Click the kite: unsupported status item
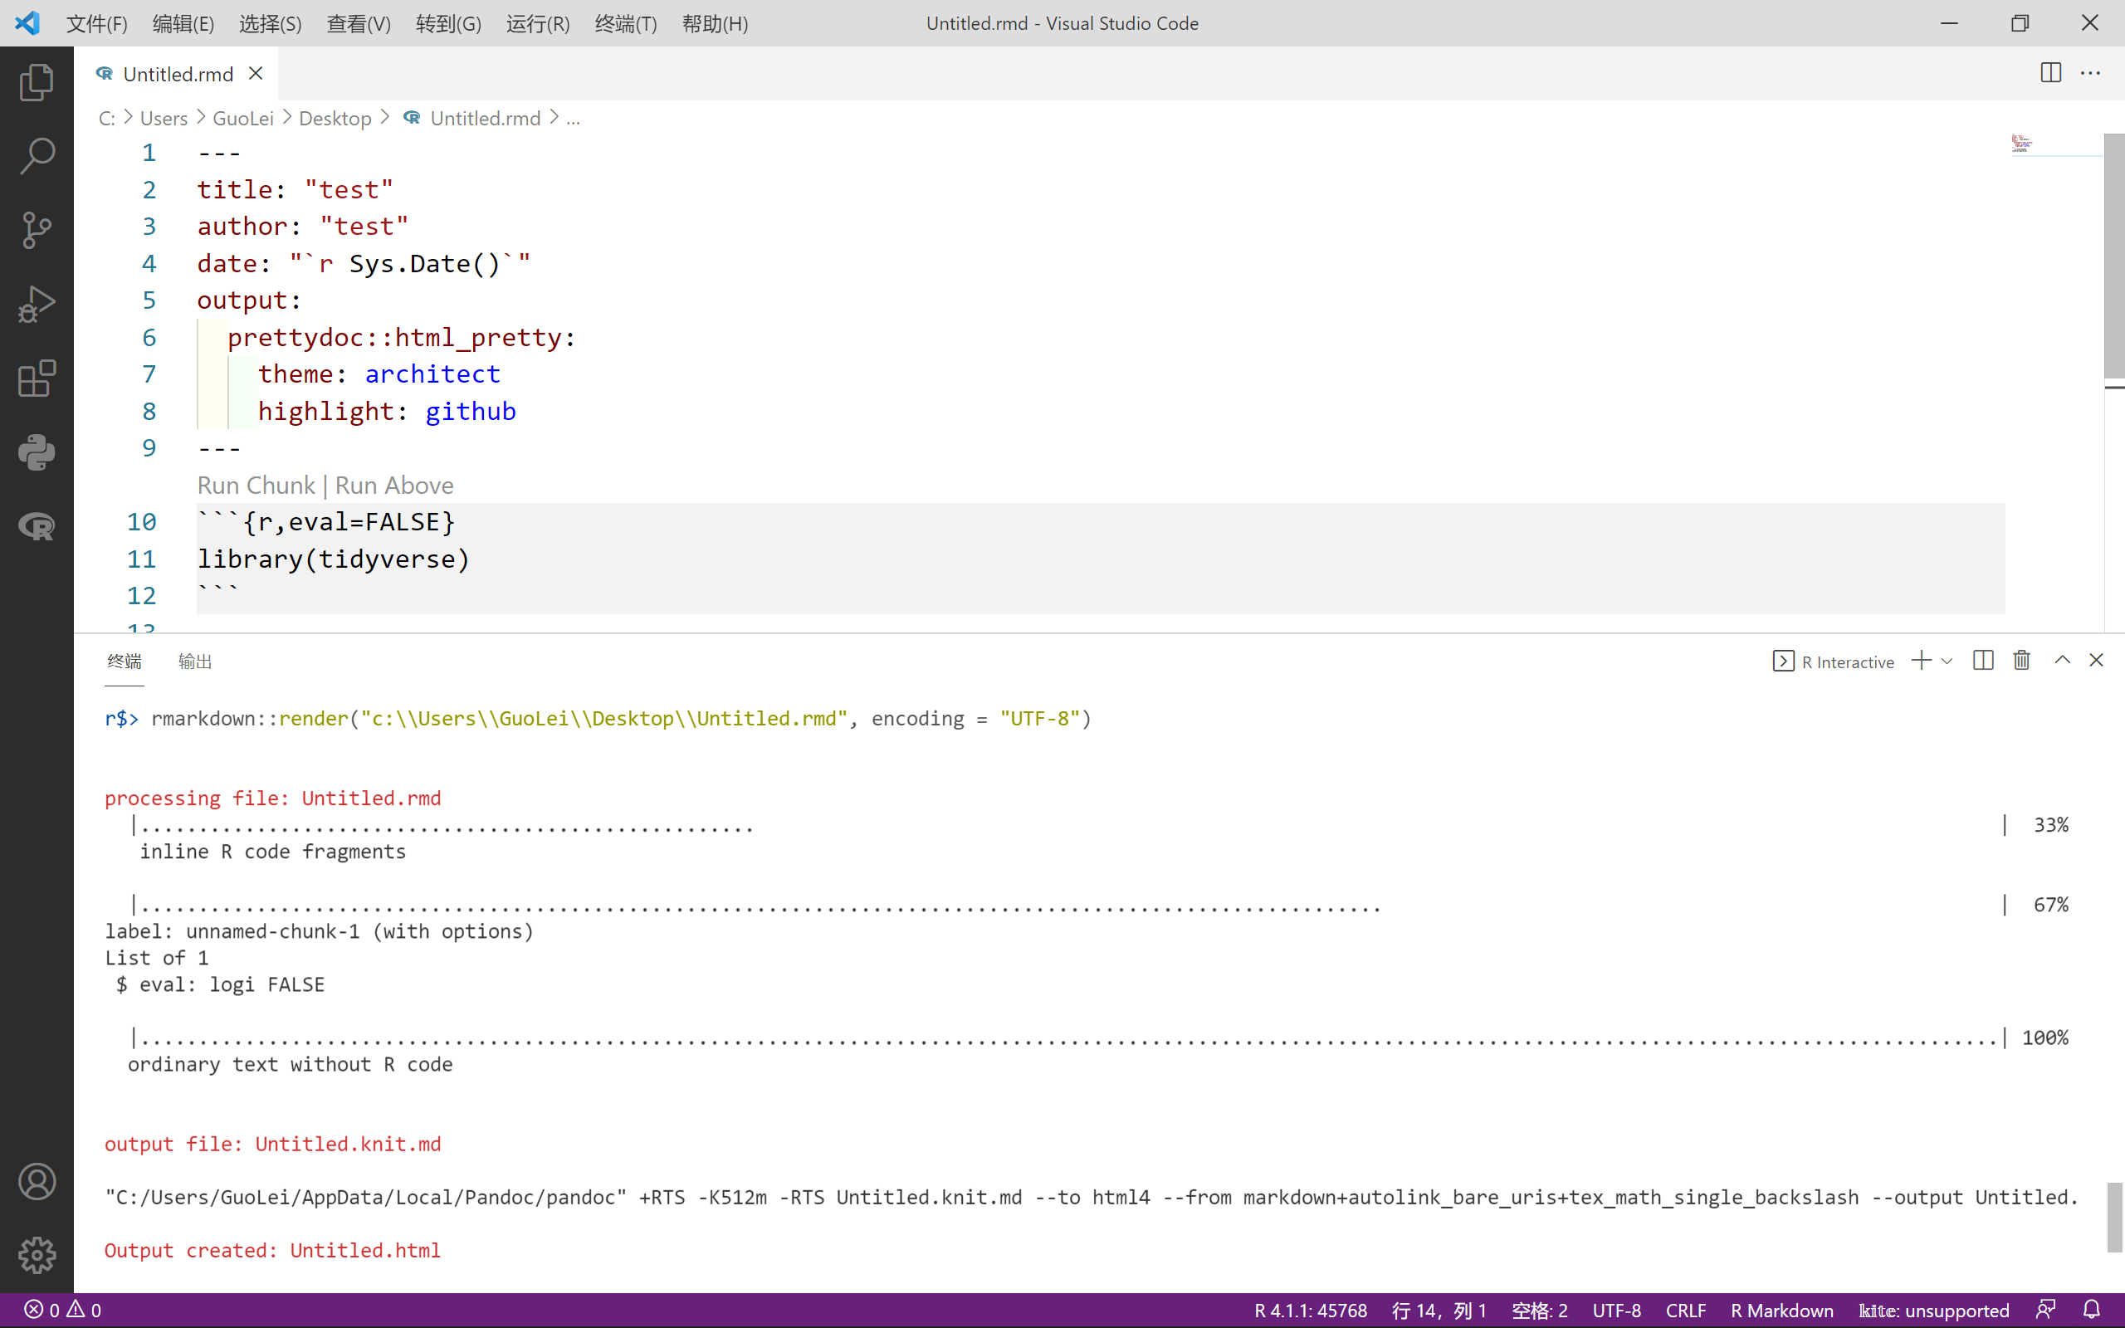This screenshot has width=2125, height=1328. 1933,1311
